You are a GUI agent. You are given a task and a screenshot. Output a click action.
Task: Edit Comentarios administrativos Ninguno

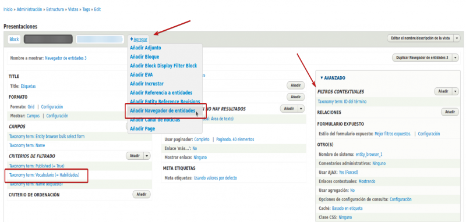pos(379,163)
